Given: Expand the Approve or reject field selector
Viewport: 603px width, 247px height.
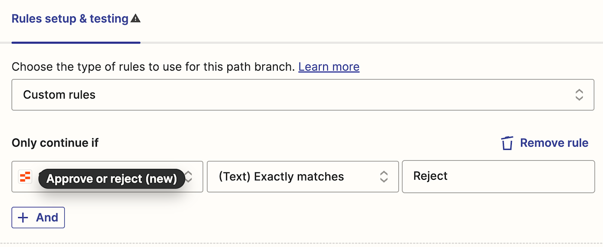Looking at the screenshot, I should [107, 177].
